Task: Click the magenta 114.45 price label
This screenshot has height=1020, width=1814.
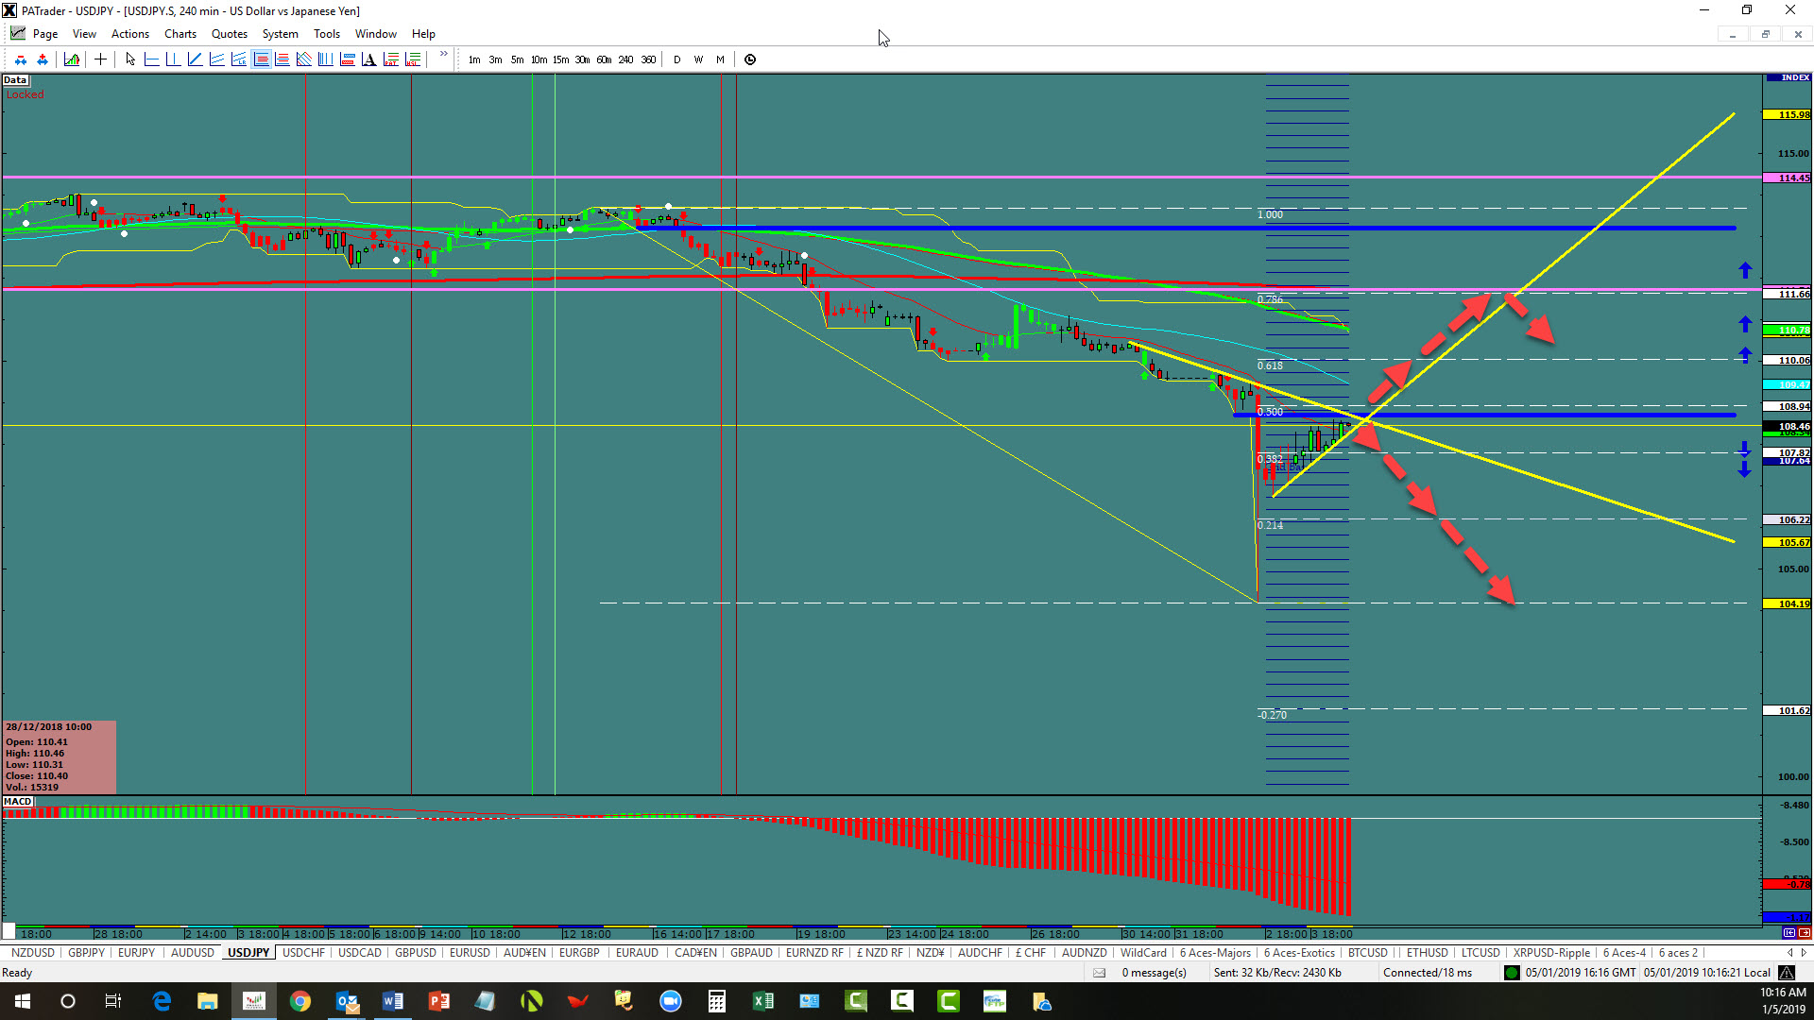Action: [x=1788, y=178]
